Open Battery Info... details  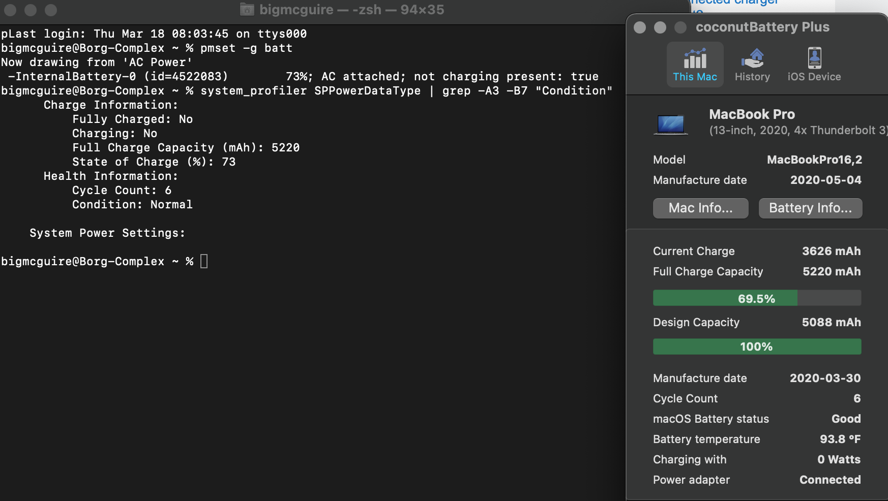(810, 208)
